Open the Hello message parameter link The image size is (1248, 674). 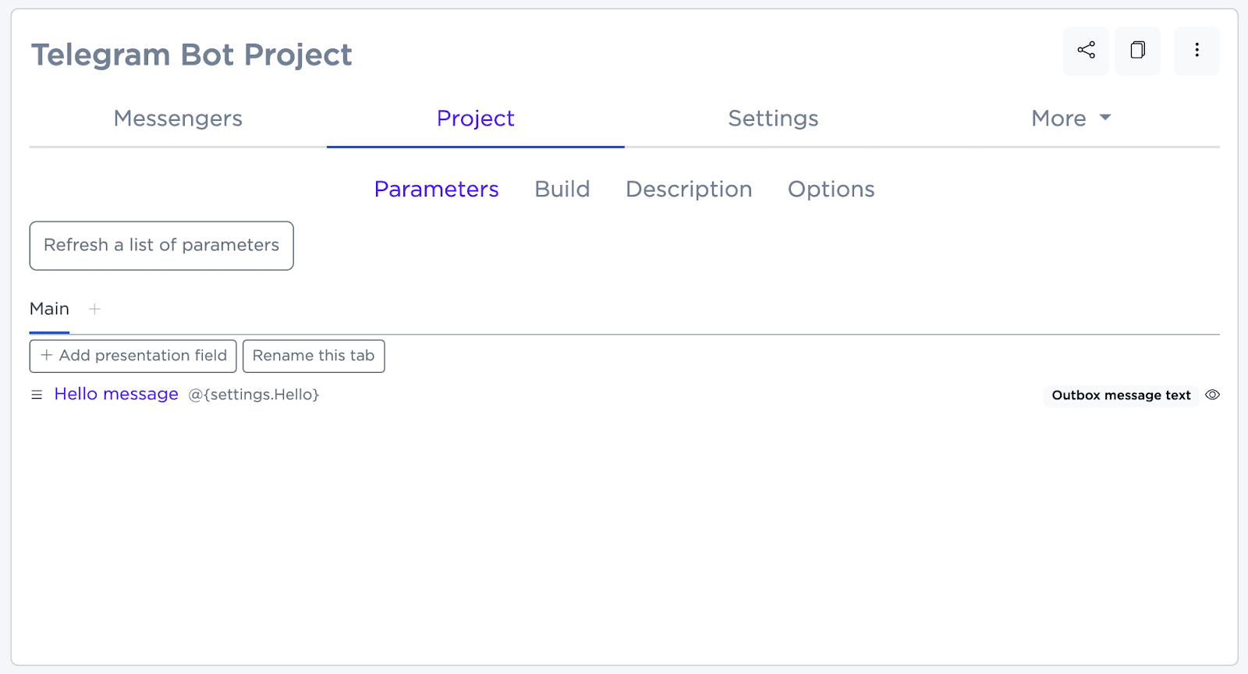coord(116,394)
